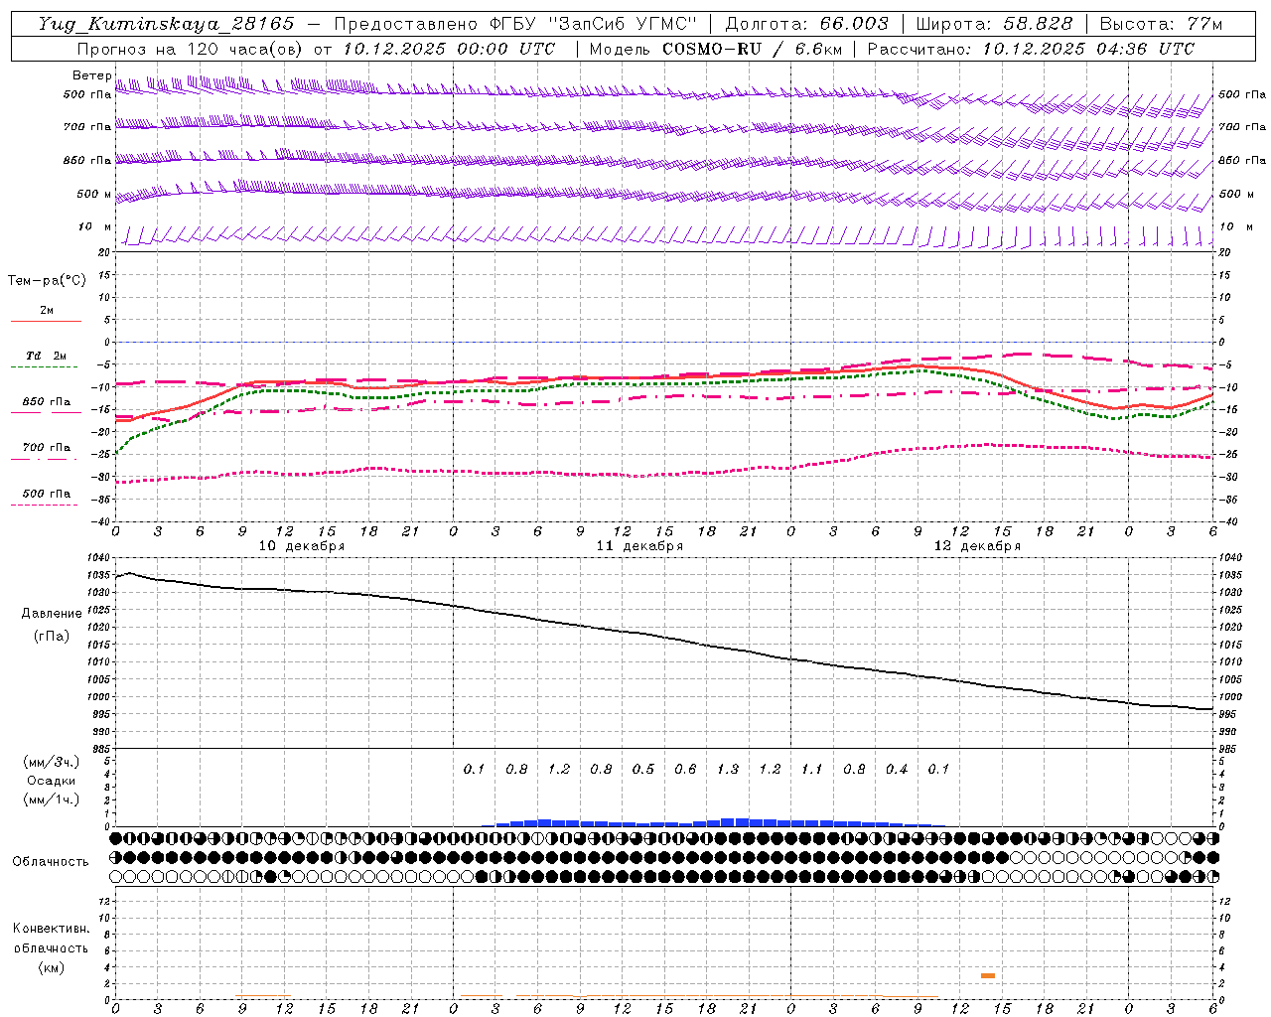The height and width of the screenshot is (1017, 1271).
Task: Select the forecast start 10.12.2025 00:00 UTC
Action: (449, 49)
